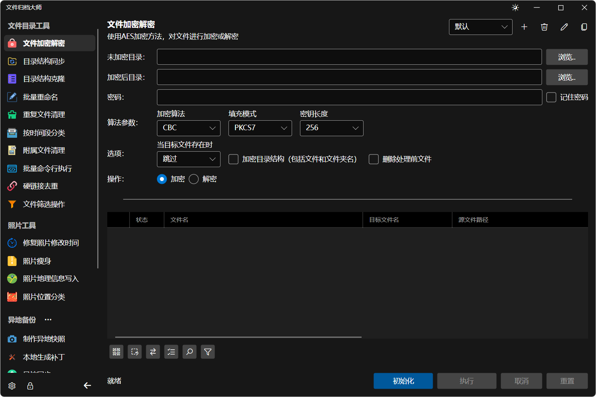Open 制作异地快照 tool
The height and width of the screenshot is (397, 596).
[50, 339]
